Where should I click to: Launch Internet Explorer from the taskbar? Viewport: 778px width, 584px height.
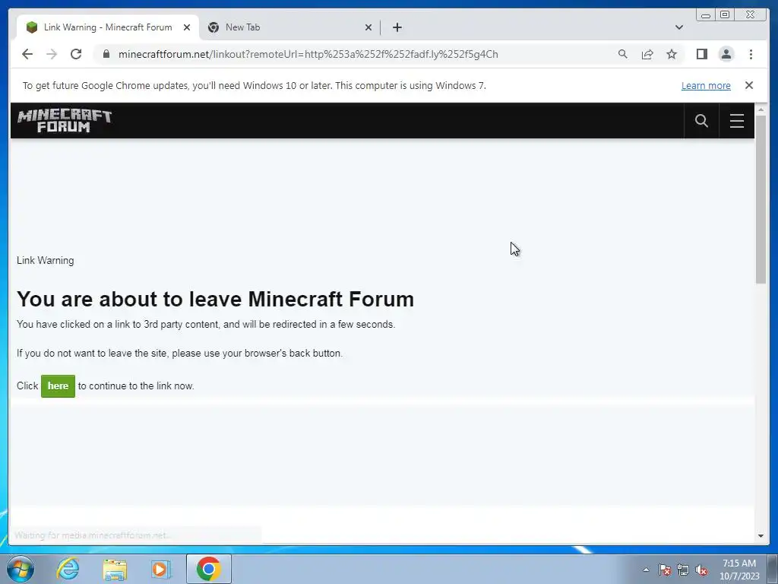click(68, 569)
